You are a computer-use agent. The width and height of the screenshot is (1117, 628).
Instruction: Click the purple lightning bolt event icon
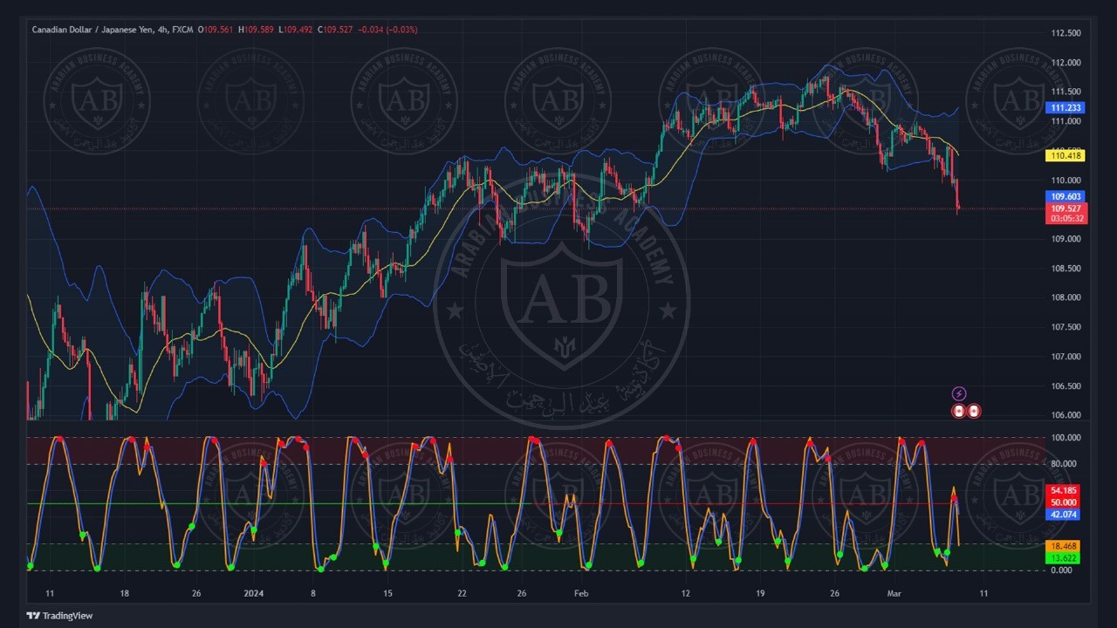[x=958, y=394]
